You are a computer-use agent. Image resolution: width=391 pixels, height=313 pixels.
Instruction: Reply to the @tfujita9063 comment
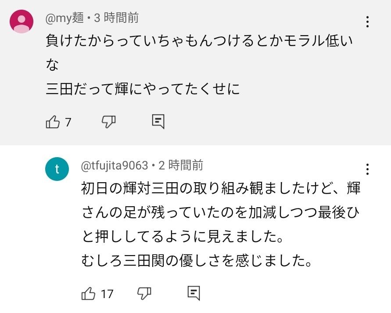click(194, 293)
